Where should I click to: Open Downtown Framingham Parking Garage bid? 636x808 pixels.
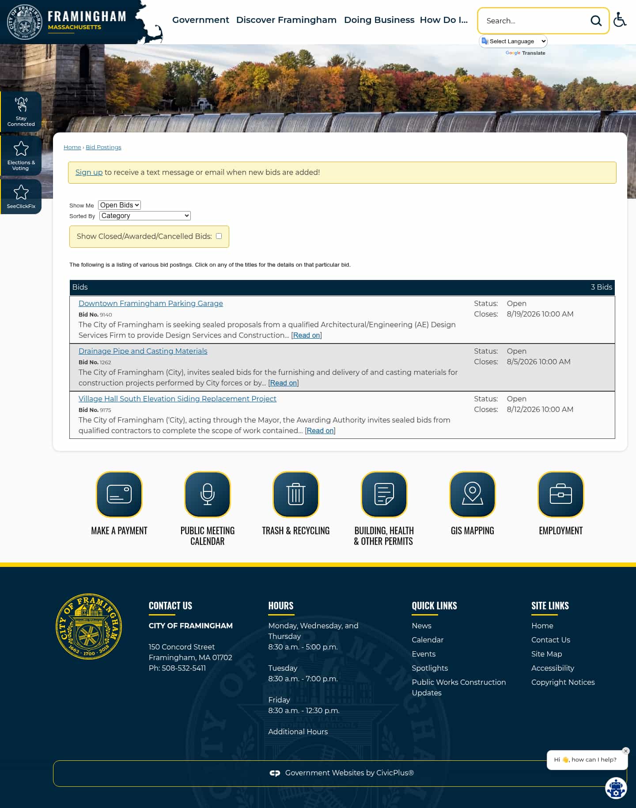(x=151, y=303)
